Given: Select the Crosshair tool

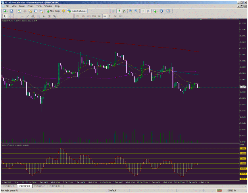Looking at the screenshot, I should coord(10,16).
